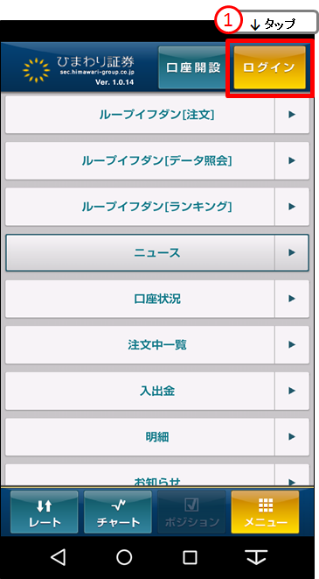Screen dimensions: 319x579
Task: Expand arrow beside ループイフダン[注文]
Action: 292,115
